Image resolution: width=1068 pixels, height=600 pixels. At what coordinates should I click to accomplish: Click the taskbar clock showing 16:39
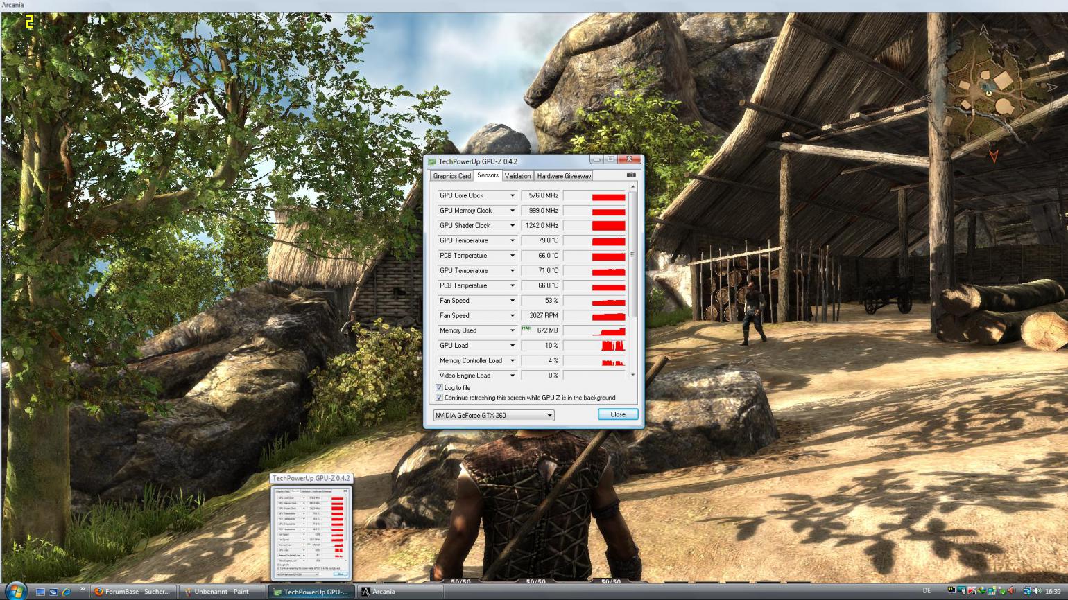tap(1053, 591)
